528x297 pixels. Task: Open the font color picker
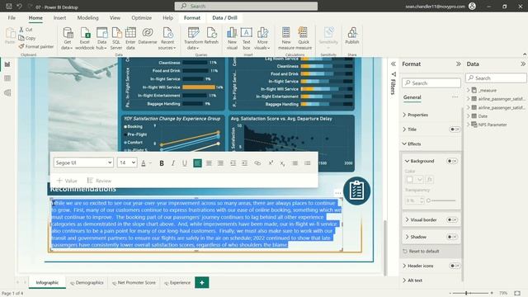click(x=144, y=163)
